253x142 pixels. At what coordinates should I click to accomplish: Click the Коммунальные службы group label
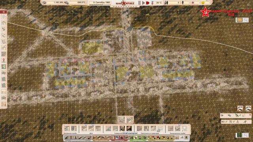pos(177,133)
